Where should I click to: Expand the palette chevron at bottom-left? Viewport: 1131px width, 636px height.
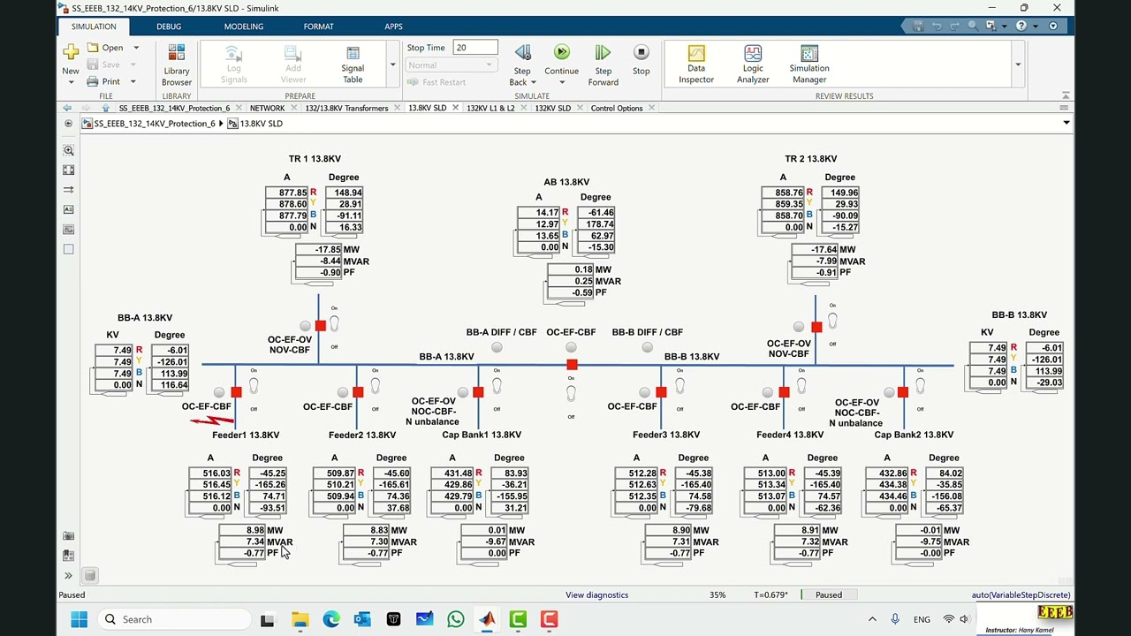(68, 576)
